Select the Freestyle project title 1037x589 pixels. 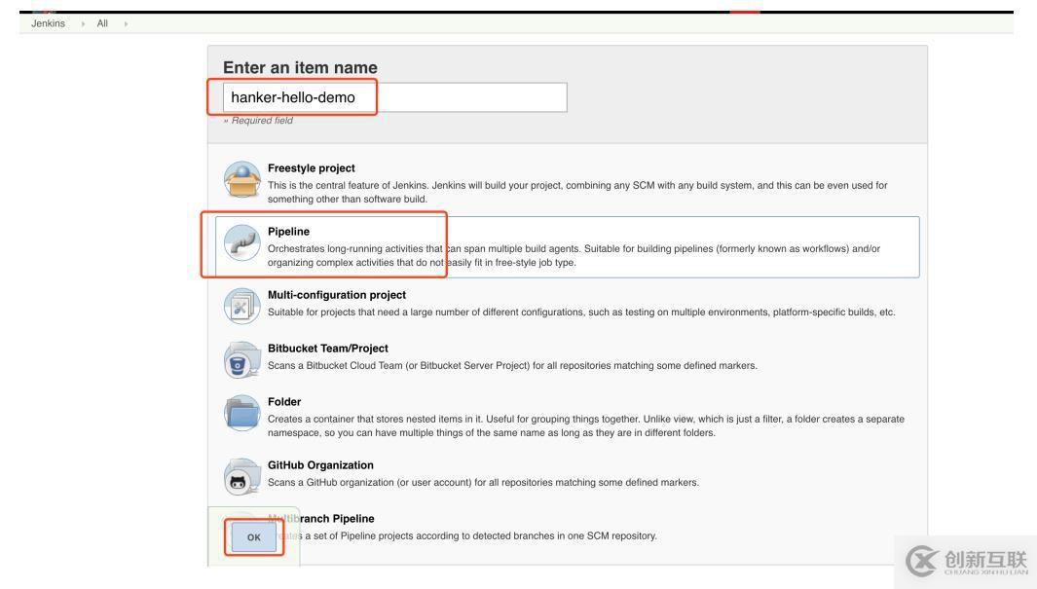[311, 168]
